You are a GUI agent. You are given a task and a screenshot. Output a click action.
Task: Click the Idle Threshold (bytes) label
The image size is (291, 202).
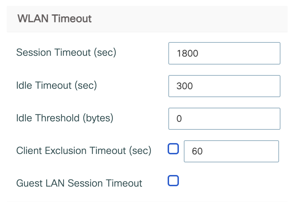(x=65, y=118)
